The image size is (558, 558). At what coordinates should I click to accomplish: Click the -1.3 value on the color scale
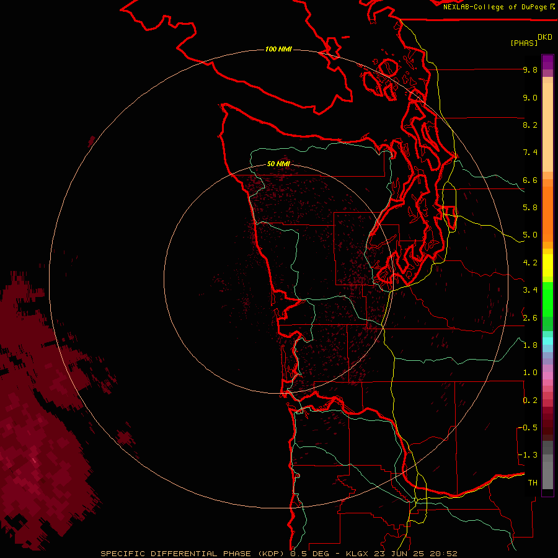[528, 455]
